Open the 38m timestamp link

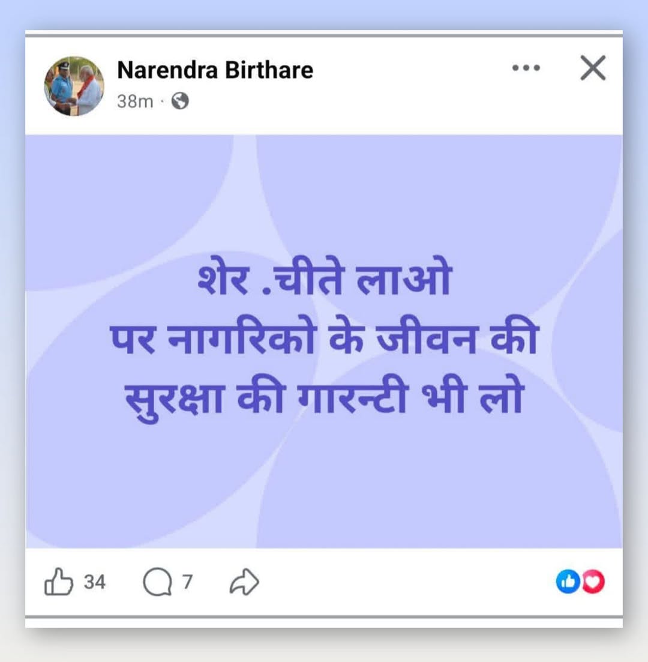pyautogui.click(x=135, y=102)
